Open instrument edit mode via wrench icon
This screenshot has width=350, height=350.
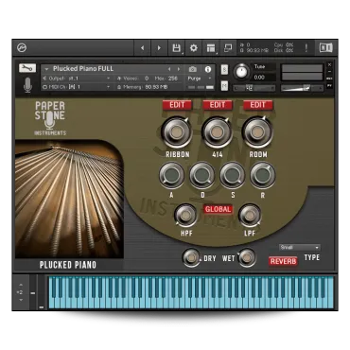(27, 68)
